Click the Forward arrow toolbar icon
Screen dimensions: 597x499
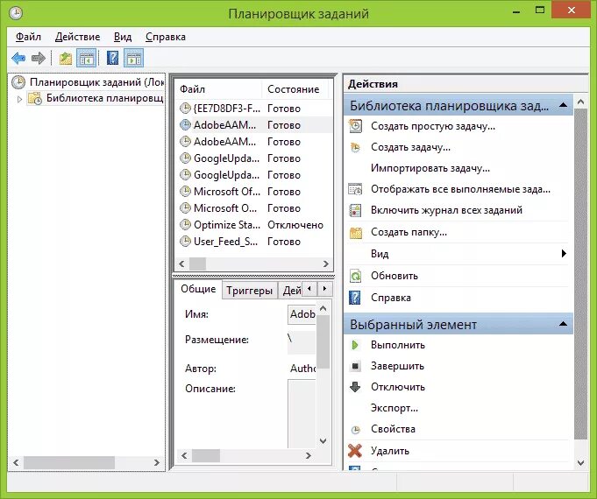(x=38, y=58)
